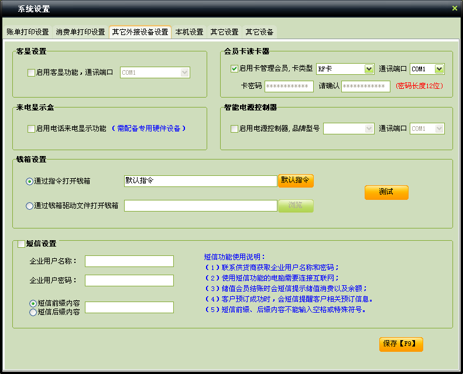
Task: Click the 来电显示盒 group title
Action: pos(35,108)
